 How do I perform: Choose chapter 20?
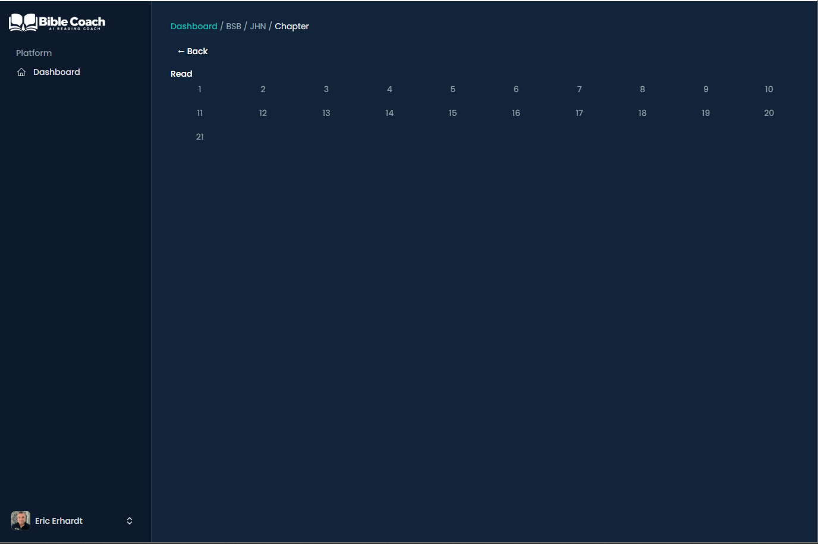[x=769, y=113]
